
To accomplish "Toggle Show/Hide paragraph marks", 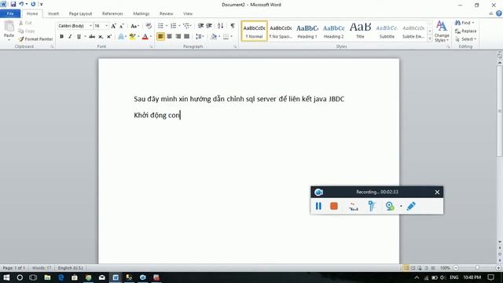I will point(233,26).
